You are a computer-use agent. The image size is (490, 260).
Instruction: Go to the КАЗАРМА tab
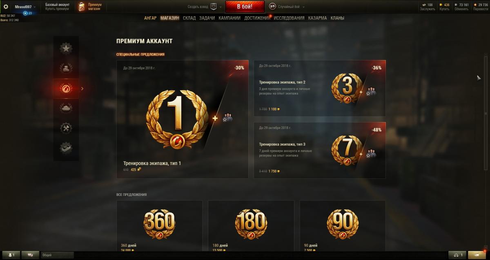click(x=317, y=18)
